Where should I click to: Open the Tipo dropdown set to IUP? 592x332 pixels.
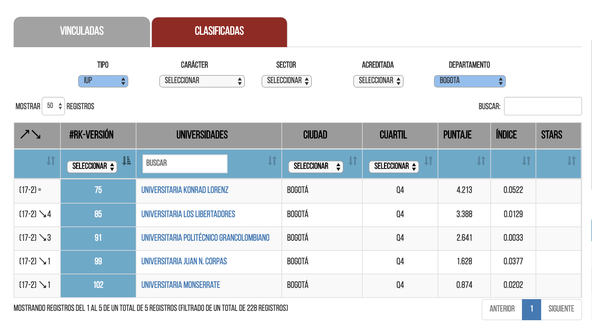(x=103, y=81)
